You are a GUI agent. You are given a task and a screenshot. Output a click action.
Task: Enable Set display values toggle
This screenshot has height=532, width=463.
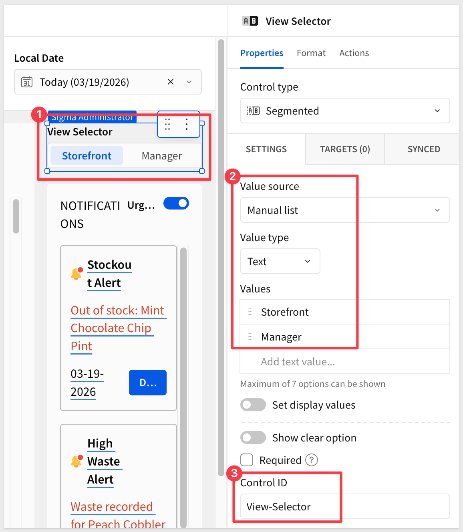[x=253, y=405]
